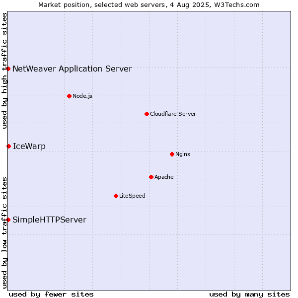The height and width of the screenshot is (298, 298).
Task: Select the 'Apache' label text
Action: tap(164, 177)
